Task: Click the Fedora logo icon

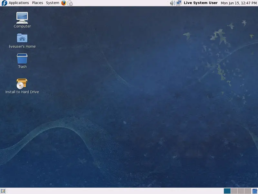Action: (x=4, y=3)
